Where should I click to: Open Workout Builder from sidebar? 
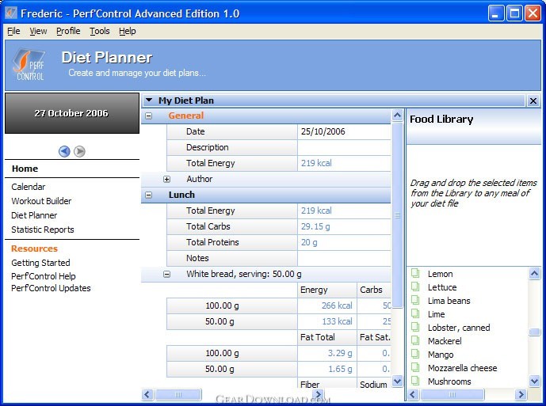pyautogui.click(x=41, y=201)
